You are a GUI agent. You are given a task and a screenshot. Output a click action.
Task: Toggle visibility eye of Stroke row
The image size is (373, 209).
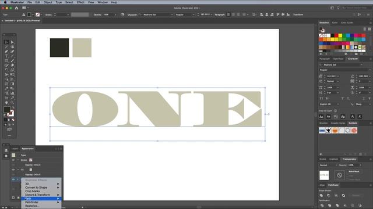coord(13,160)
